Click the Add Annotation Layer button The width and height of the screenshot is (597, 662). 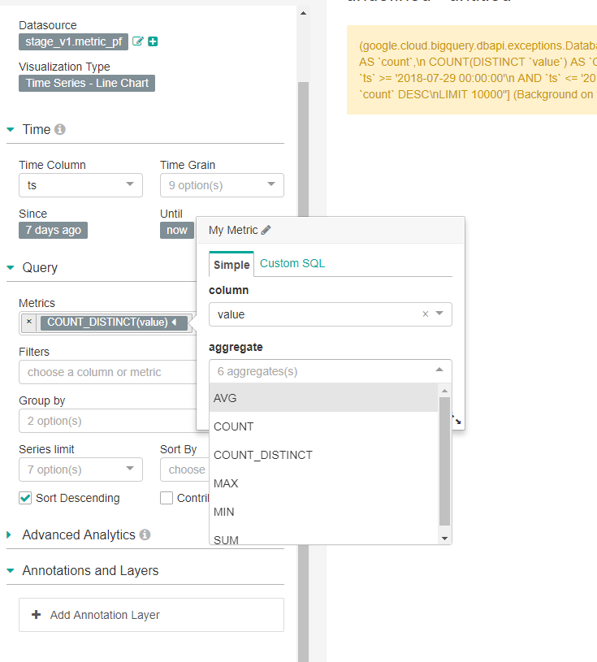point(151,615)
